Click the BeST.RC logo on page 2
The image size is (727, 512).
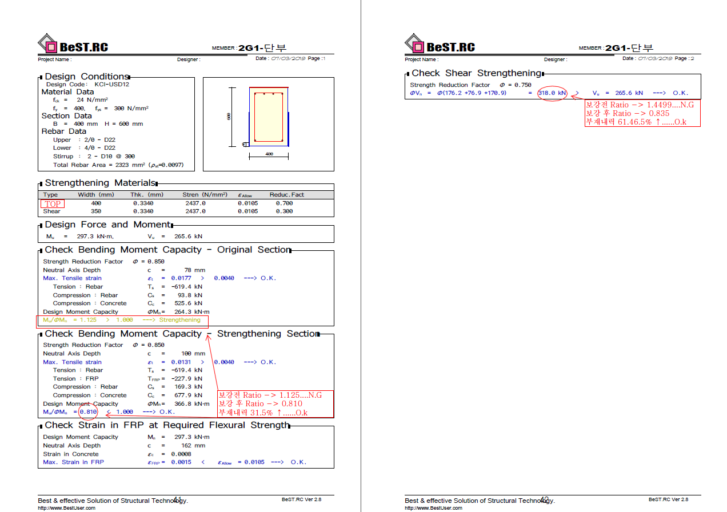point(440,45)
